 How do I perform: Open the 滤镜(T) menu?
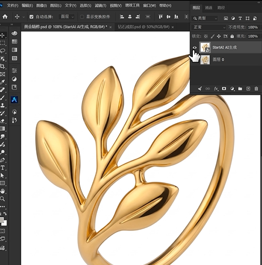100,5
